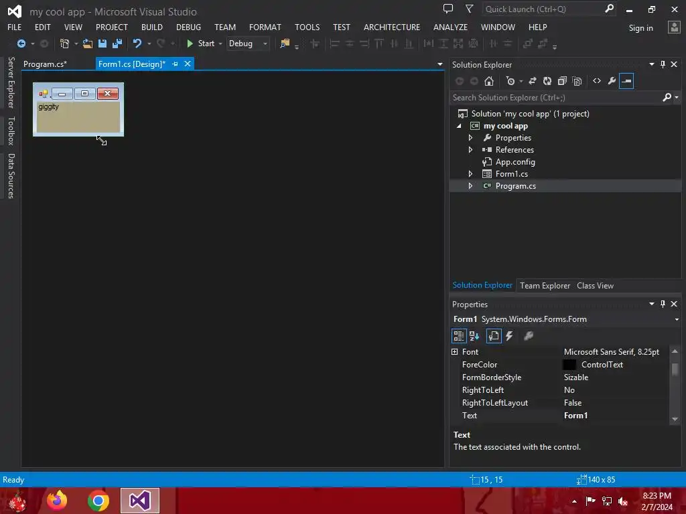Screen dimensions: 686x514
Task: Collapse the my cool app project node
Action: coord(459,126)
